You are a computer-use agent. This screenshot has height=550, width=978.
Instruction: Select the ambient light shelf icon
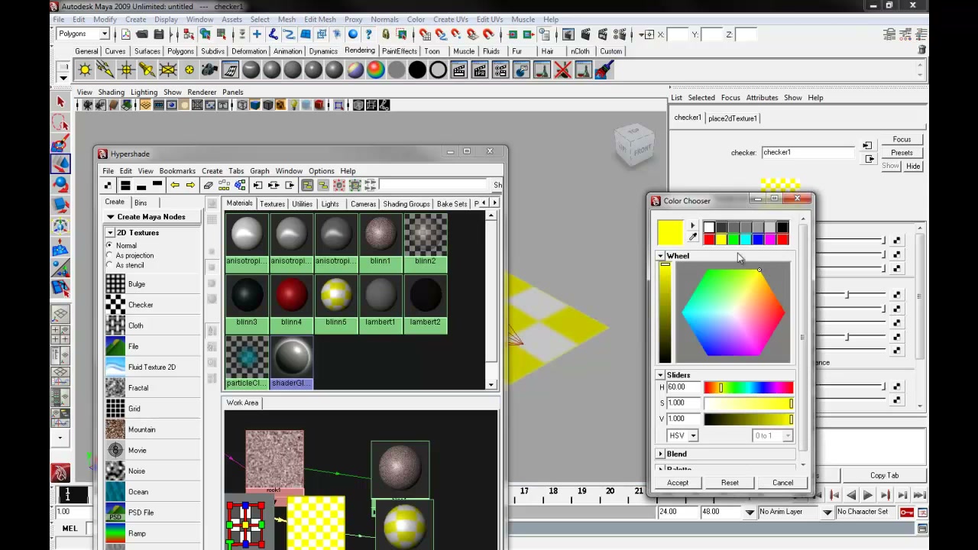click(x=85, y=70)
